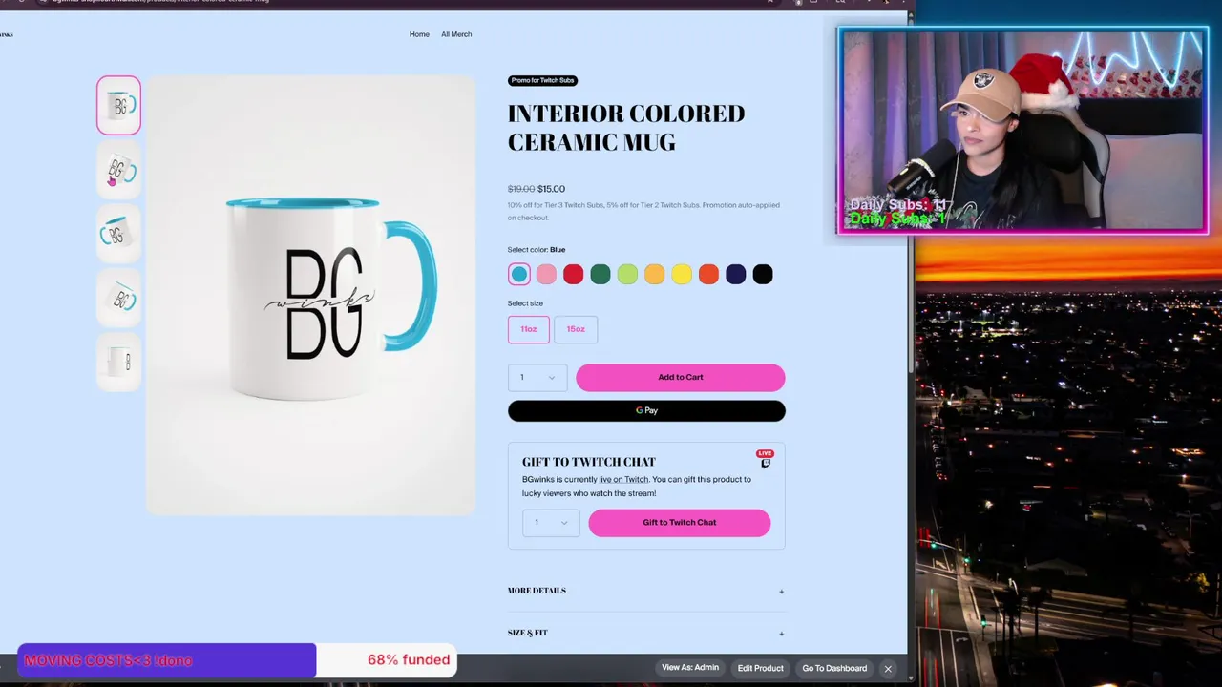Click Go To Dashboard
Image resolution: width=1222 pixels, height=687 pixels.
click(834, 668)
